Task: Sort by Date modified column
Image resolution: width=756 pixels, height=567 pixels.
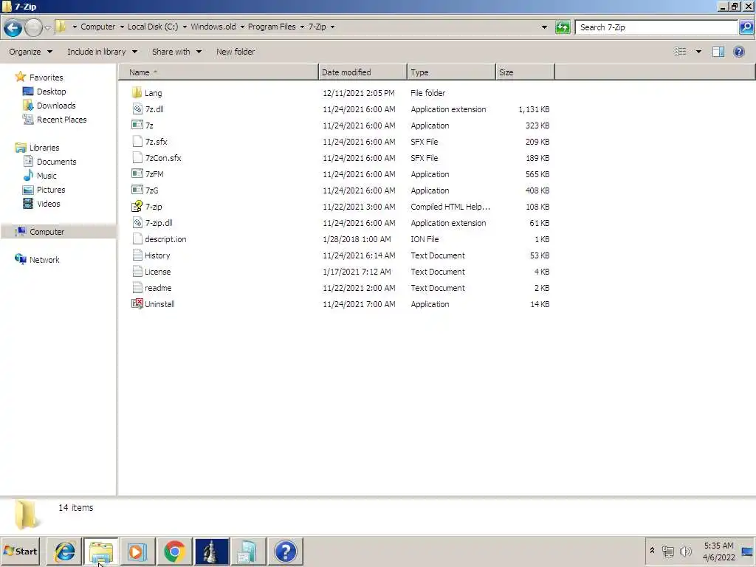Action: coord(362,72)
